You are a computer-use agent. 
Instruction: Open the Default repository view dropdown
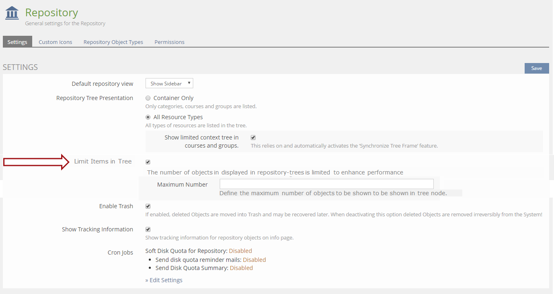point(169,83)
